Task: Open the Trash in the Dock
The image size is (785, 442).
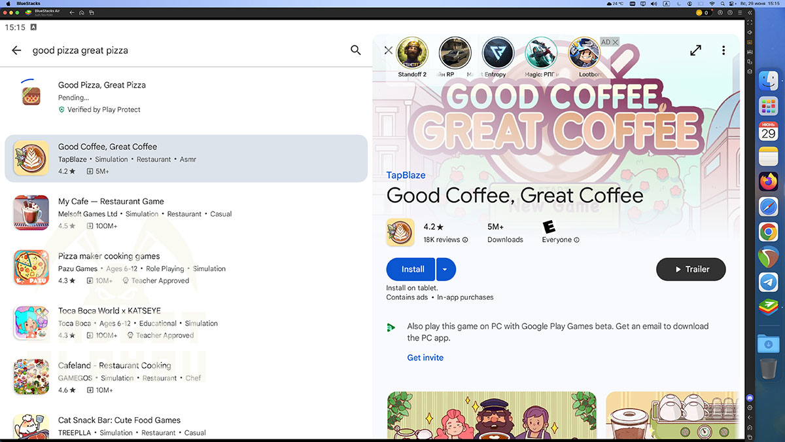Action: click(768, 368)
